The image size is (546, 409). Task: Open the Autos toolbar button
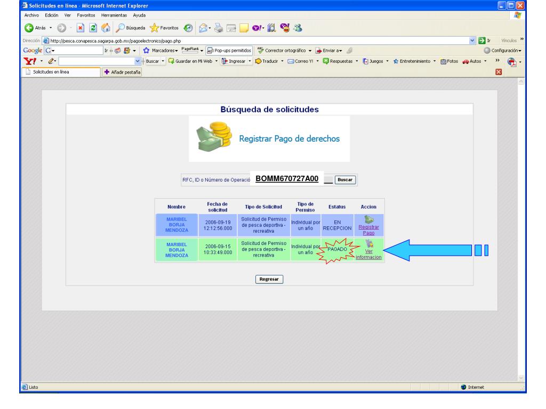pyautogui.click(x=472, y=61)
